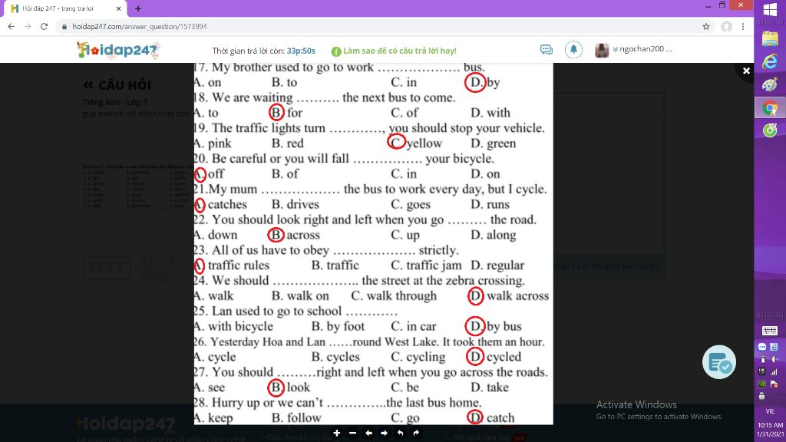The image size is (786, 442).
Task: Click 'D cycled' option in question 26
Action: [x=494, y=357]
